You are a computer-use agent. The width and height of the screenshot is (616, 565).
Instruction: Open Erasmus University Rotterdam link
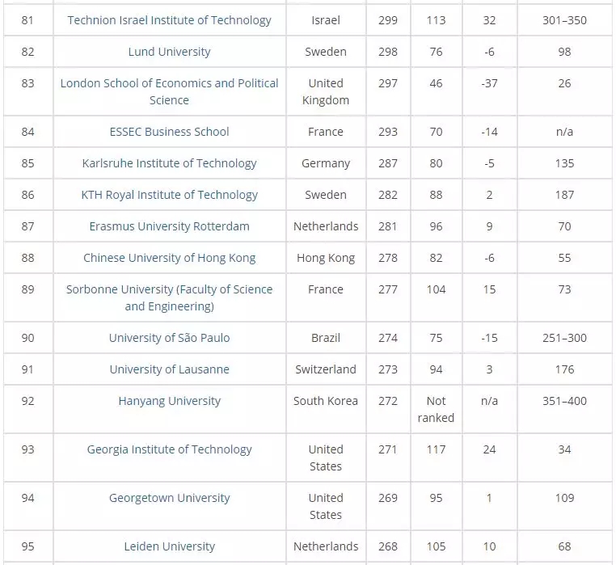[x=169, y=226]
